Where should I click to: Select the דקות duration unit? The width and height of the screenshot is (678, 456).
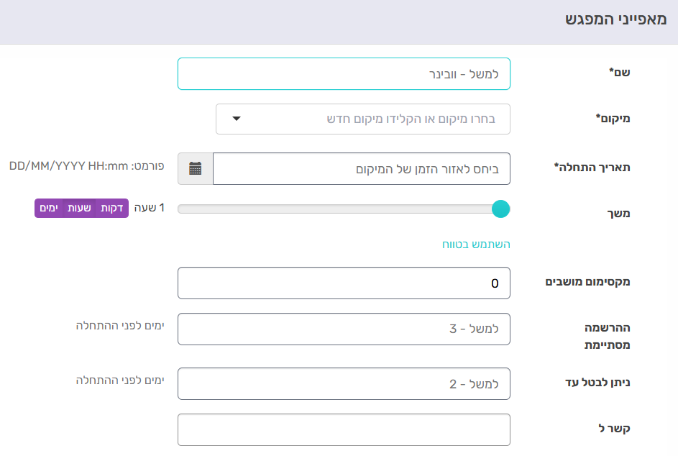point(112,208)
